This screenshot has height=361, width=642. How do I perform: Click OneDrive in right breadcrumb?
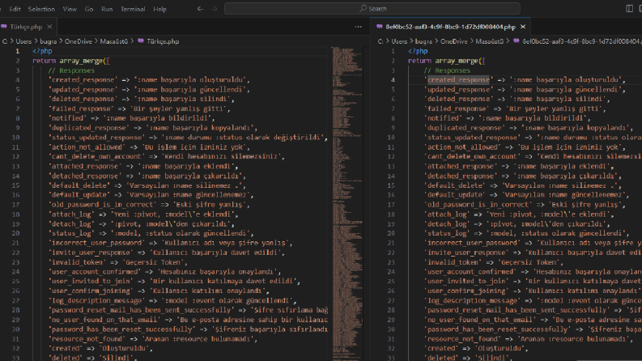(x=453, y=41)
